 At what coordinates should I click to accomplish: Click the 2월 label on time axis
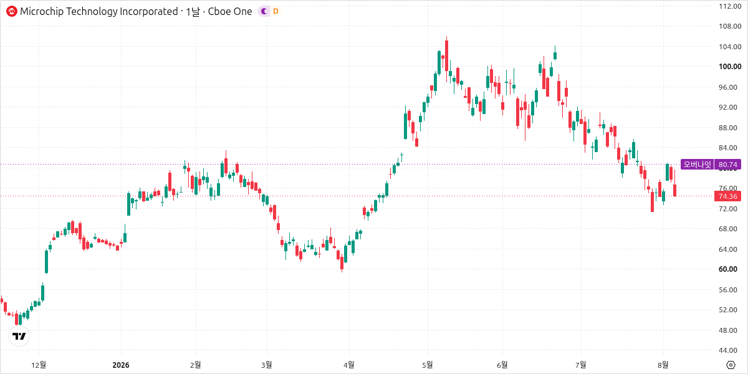tap(196, 364)
